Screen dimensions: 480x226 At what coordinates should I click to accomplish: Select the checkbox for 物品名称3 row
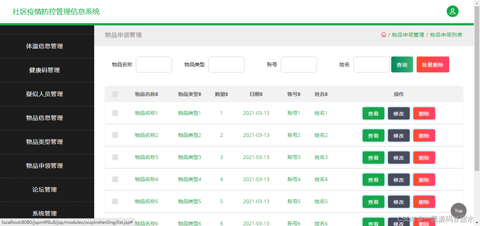coord(115,157)
